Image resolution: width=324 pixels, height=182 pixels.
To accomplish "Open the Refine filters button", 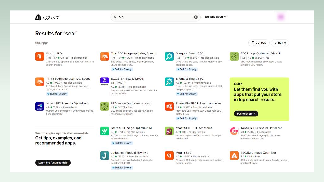I will 280,43.
